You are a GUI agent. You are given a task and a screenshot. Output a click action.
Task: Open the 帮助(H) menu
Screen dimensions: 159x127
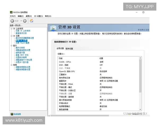[x=48, y=16]
